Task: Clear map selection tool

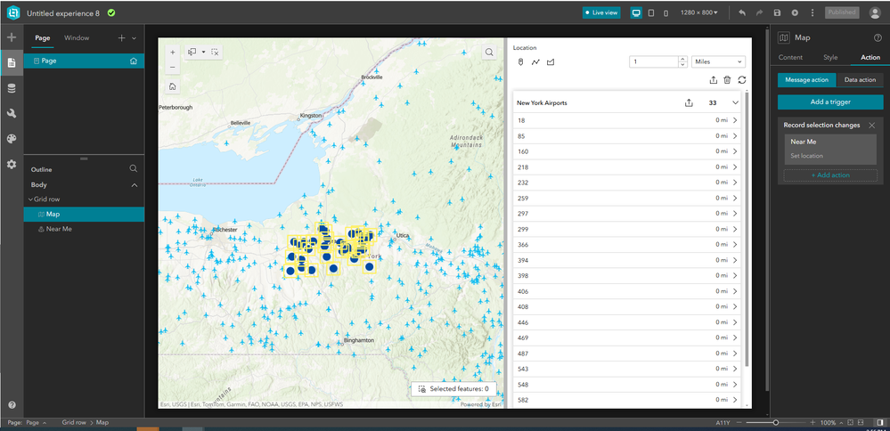Action: click(x=215, y=53)
